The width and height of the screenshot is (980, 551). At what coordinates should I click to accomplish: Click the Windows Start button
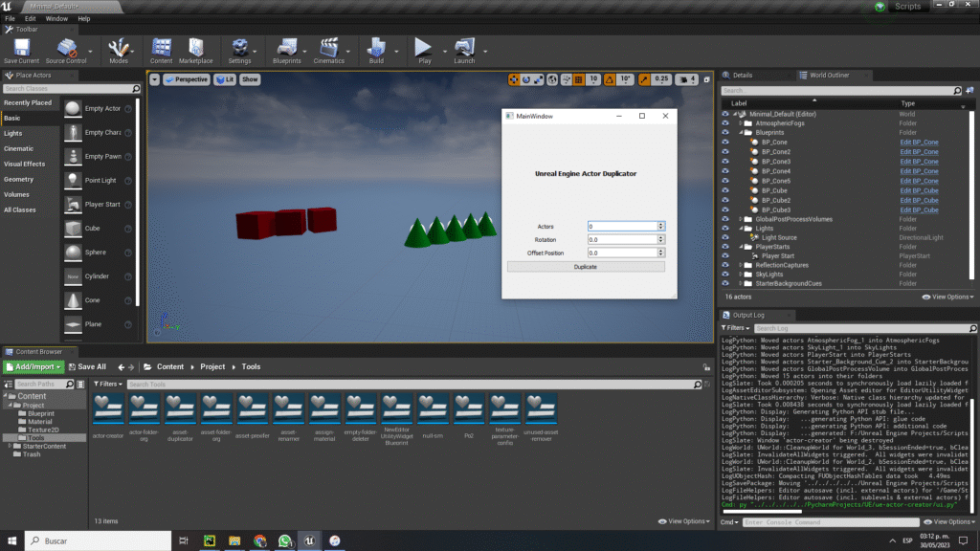[11, 540]
